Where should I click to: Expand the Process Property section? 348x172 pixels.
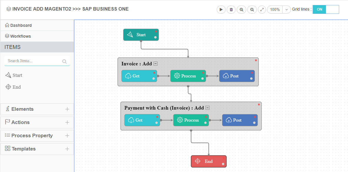point(67,135)
